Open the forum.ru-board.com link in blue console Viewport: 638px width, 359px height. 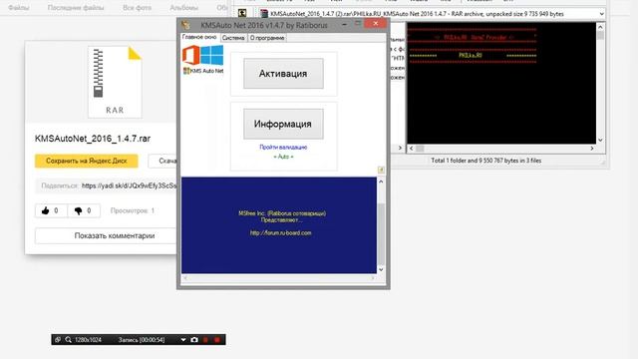click(x=280, y=233)
